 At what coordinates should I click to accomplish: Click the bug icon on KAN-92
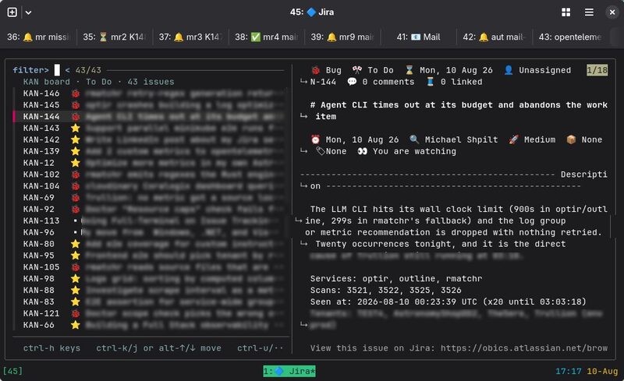tap(75, 209)
